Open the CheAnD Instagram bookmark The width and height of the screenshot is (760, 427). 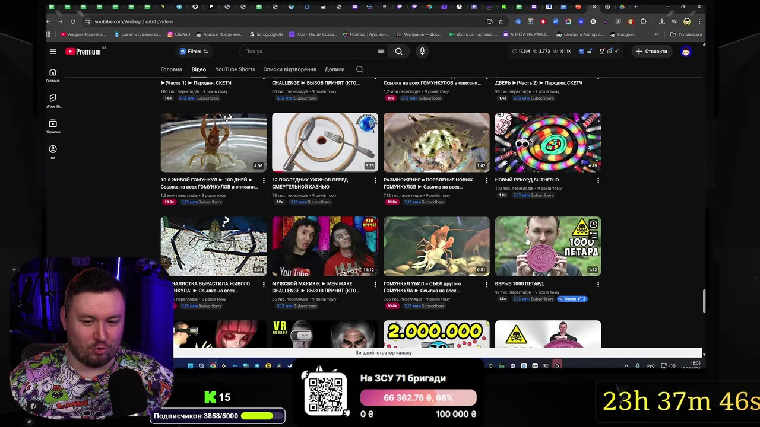[179, 34]
